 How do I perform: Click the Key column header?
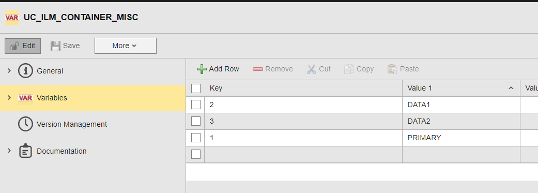[303, 88]
